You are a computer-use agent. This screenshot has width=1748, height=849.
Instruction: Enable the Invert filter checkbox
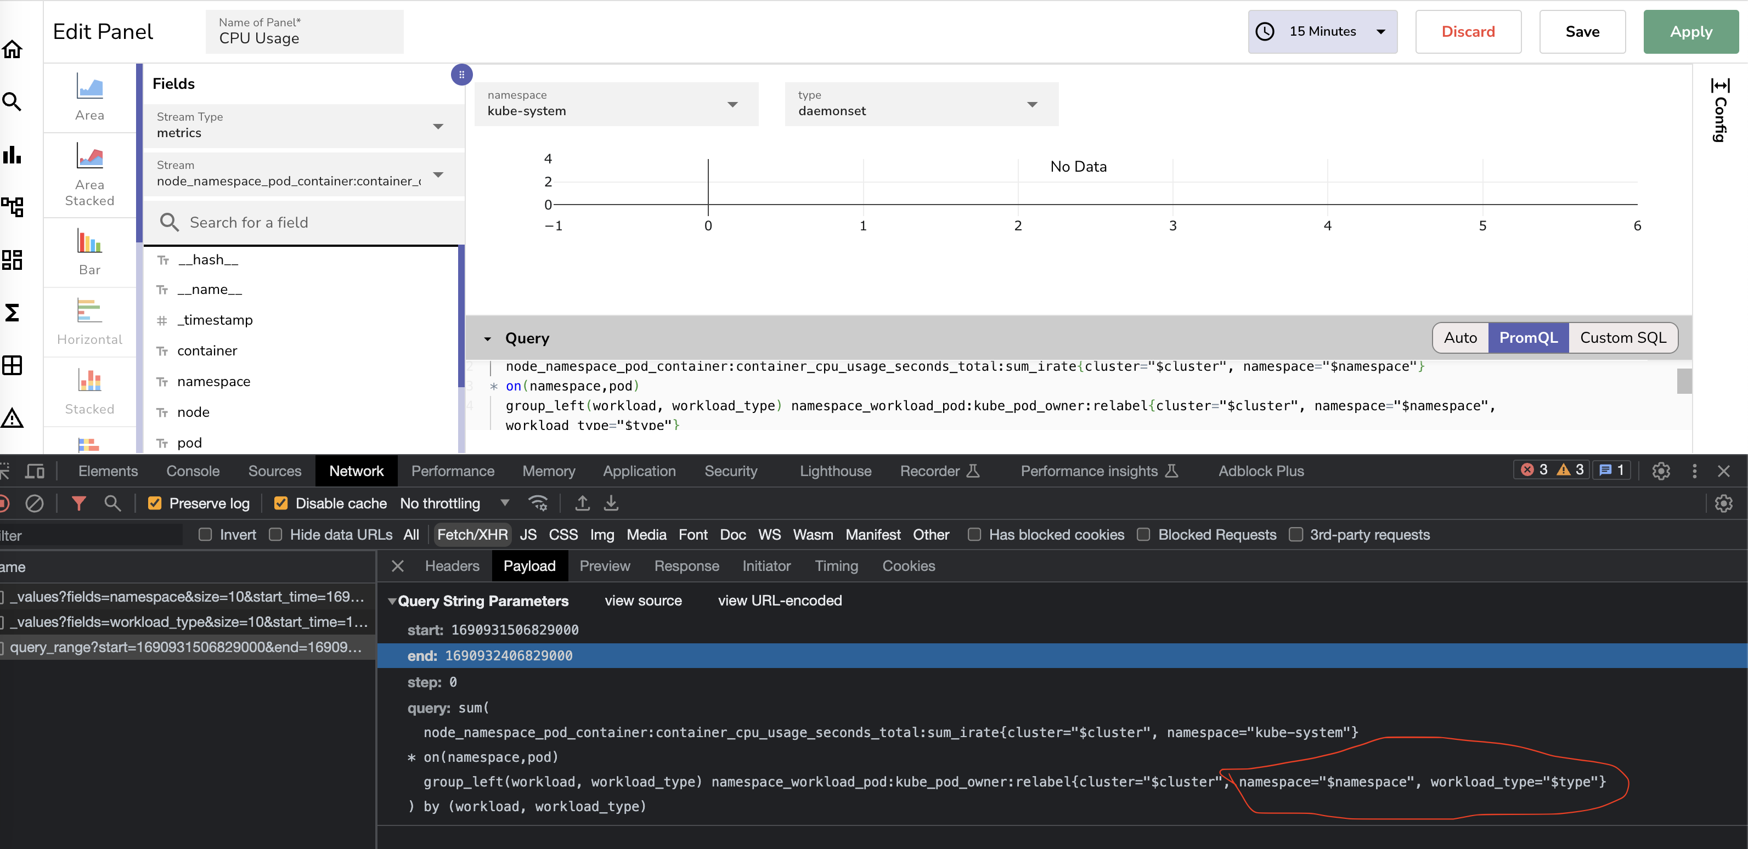[206, 534]
